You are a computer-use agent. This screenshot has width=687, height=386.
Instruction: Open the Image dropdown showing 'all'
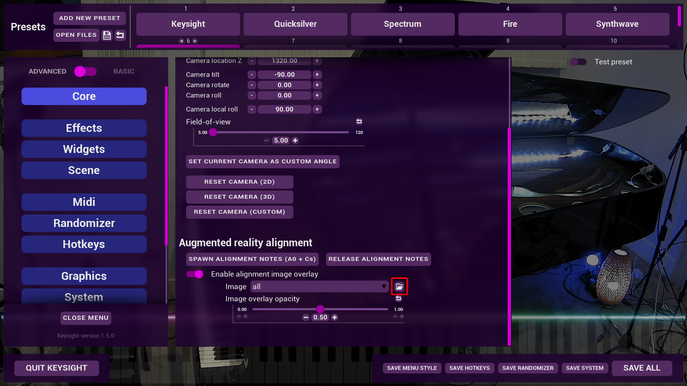[319, 287]
